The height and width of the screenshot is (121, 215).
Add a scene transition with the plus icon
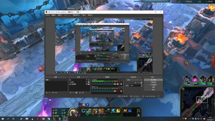(x=135, y=83)
